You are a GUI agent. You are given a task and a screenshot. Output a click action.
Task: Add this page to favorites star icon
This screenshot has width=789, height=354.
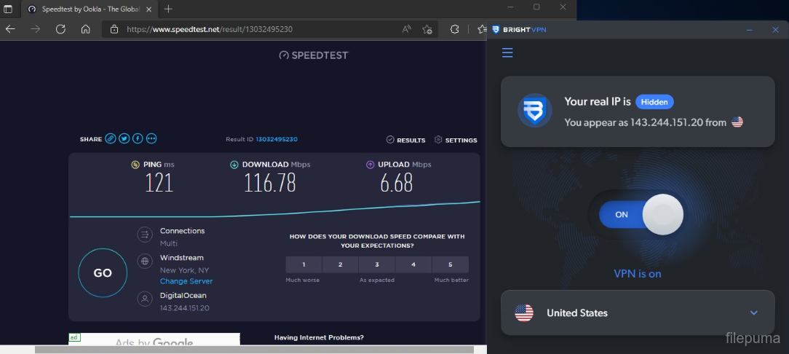(427, 29)
